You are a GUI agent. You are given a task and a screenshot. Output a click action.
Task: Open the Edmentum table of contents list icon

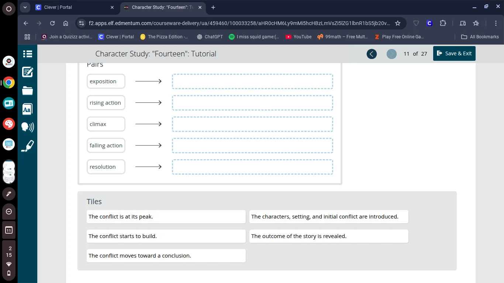click(28, 54)
